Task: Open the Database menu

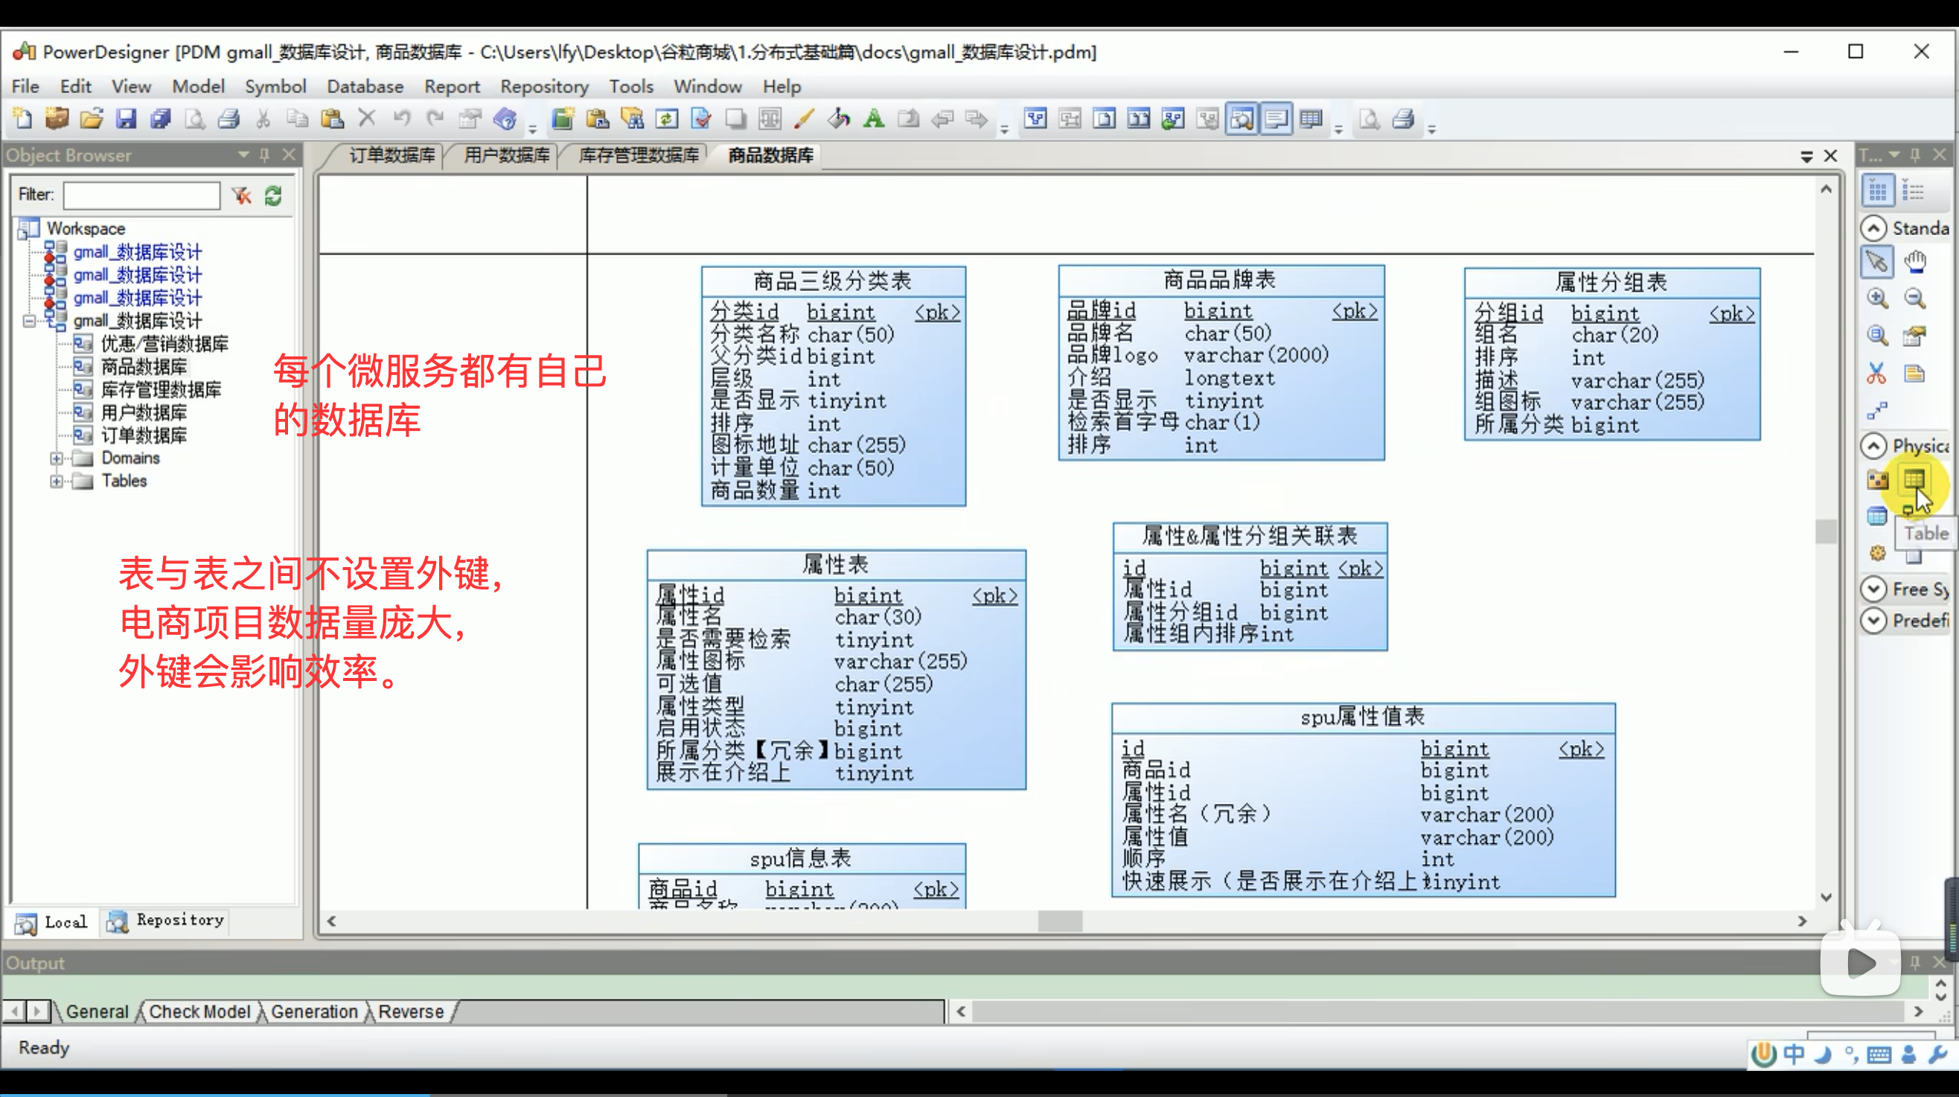Action: pos(364,86)
